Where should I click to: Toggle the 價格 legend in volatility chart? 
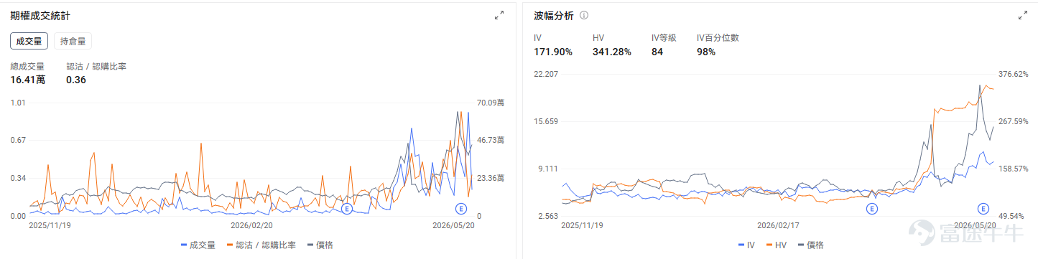[810, 245]
